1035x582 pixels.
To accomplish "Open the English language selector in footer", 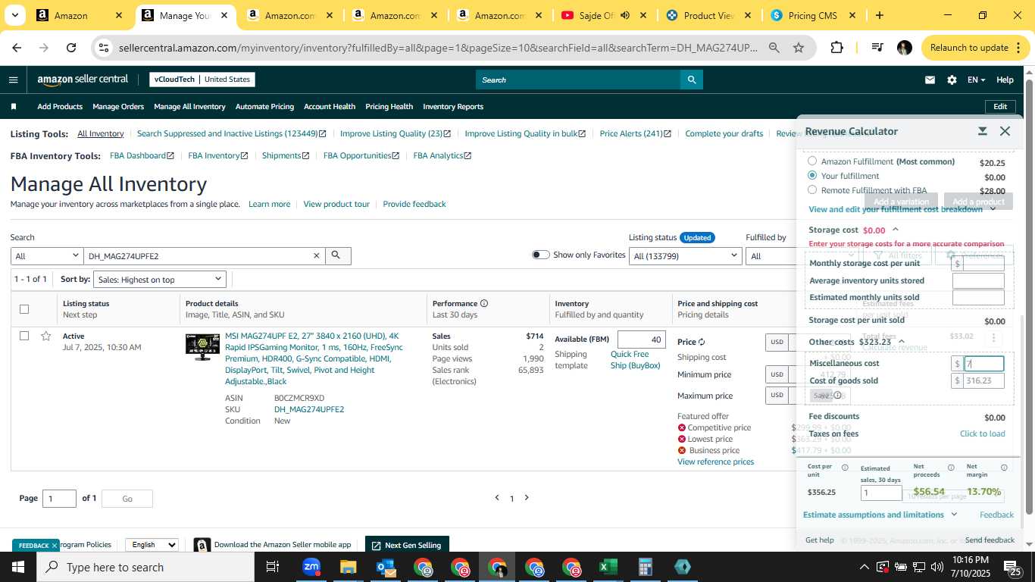I will (x=152, y=545).
